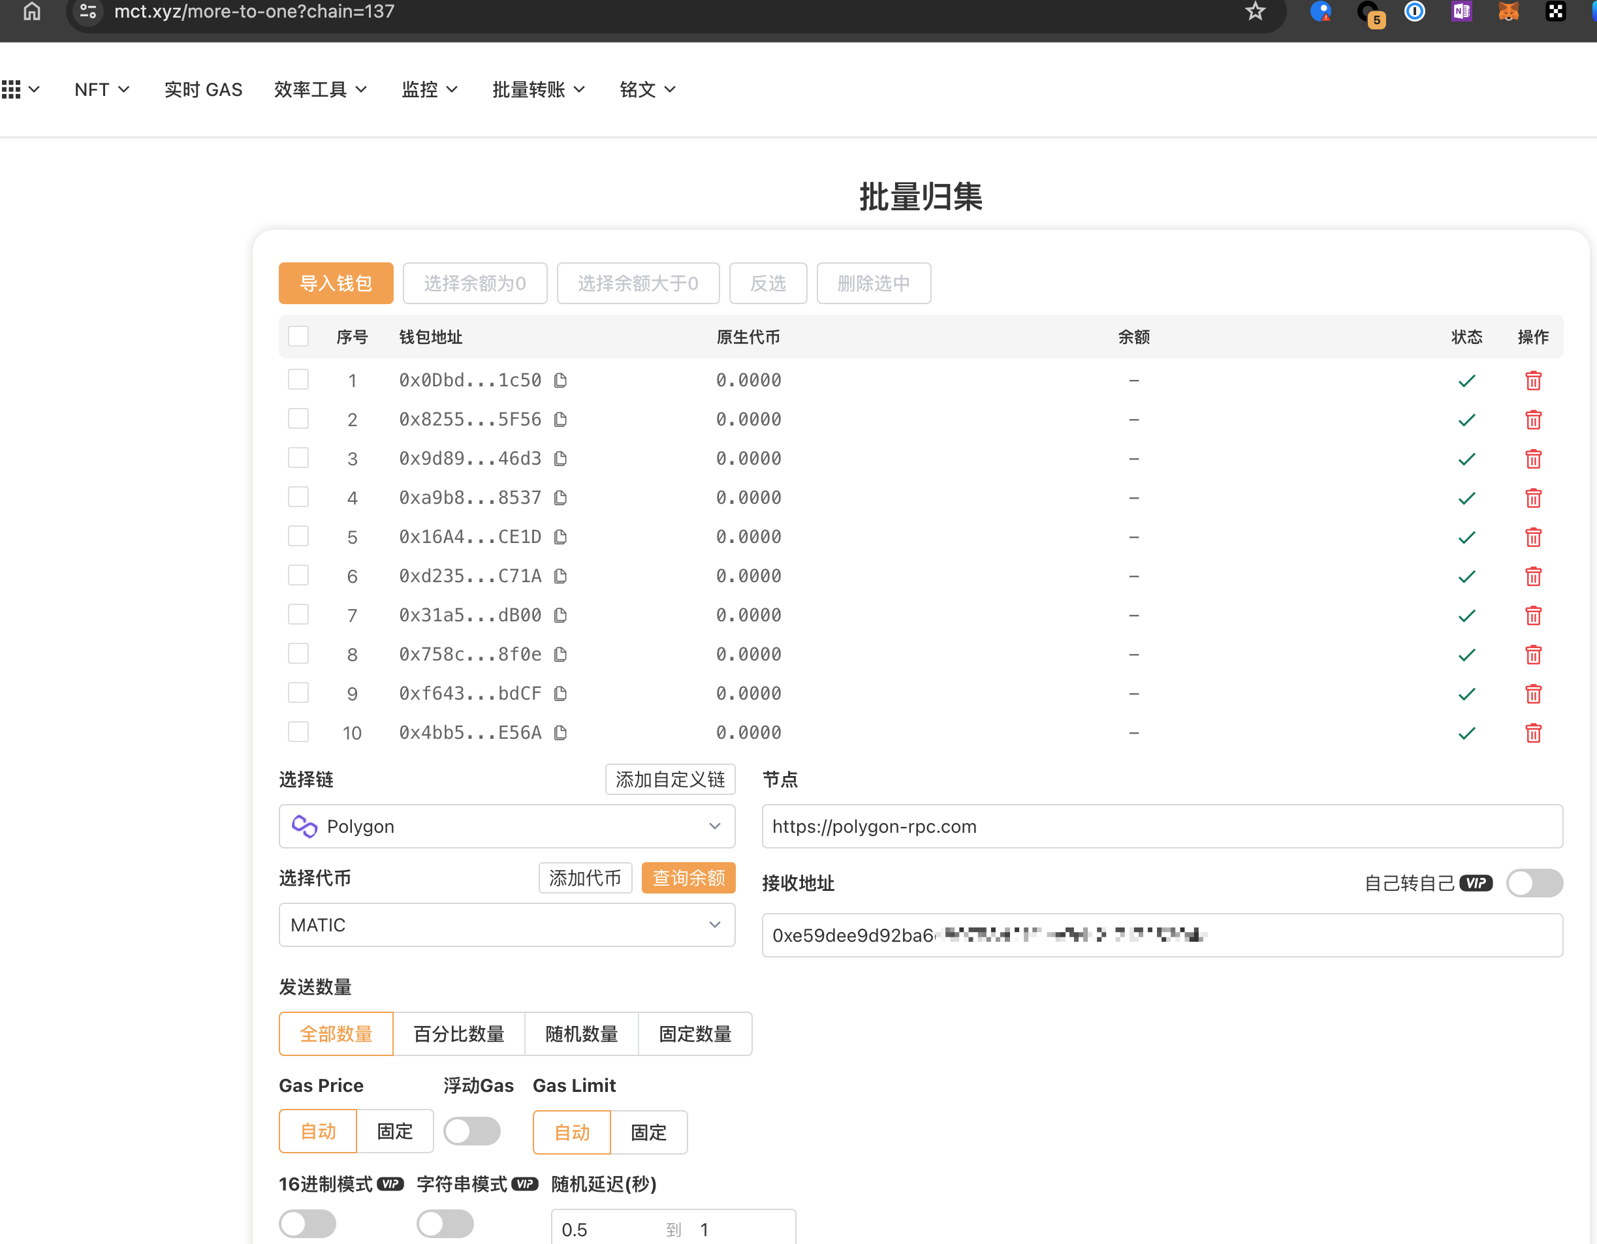The image size is (1597, 1244).
Task: Select the 百分比数量 amount tab
Action: (458, 1033)
